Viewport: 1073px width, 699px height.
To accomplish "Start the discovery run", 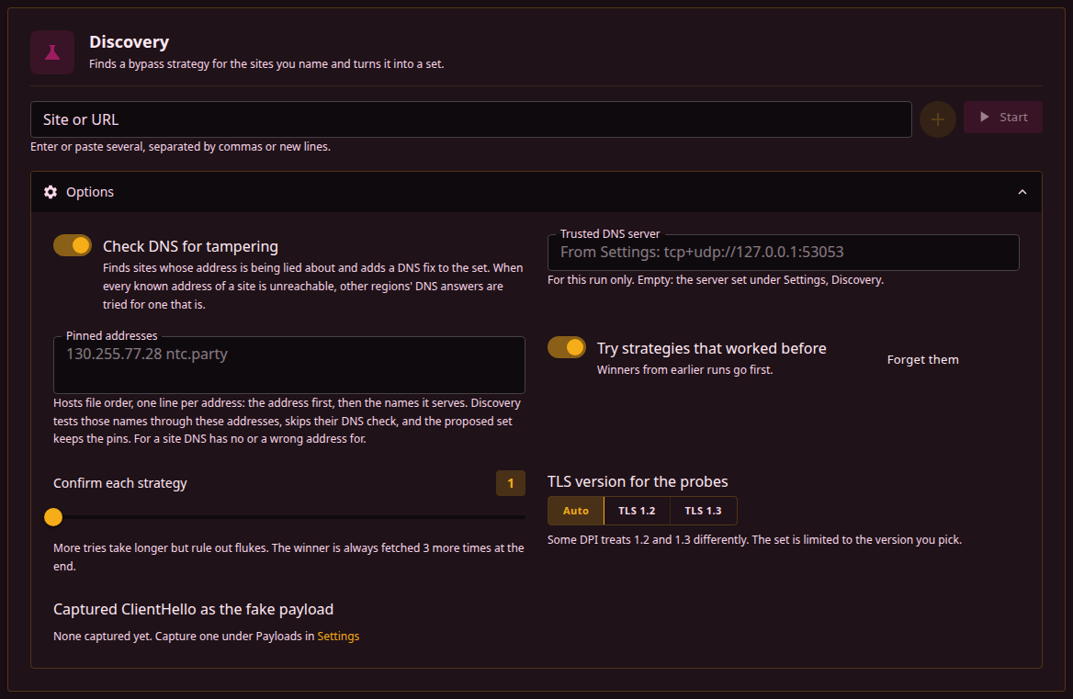I will 1002,117.
